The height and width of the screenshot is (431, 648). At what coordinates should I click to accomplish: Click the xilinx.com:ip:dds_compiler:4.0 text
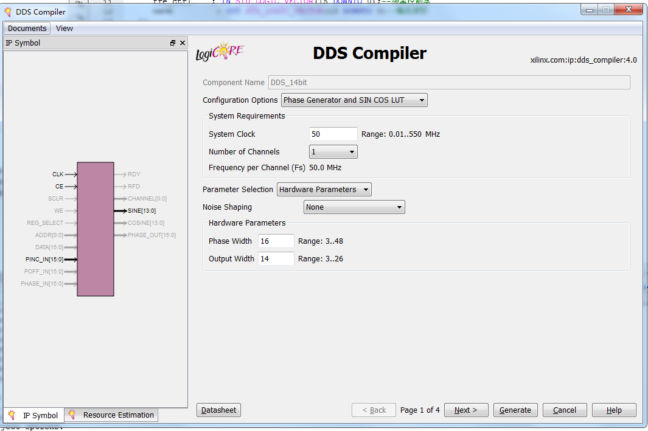click(x=584, y=60)
